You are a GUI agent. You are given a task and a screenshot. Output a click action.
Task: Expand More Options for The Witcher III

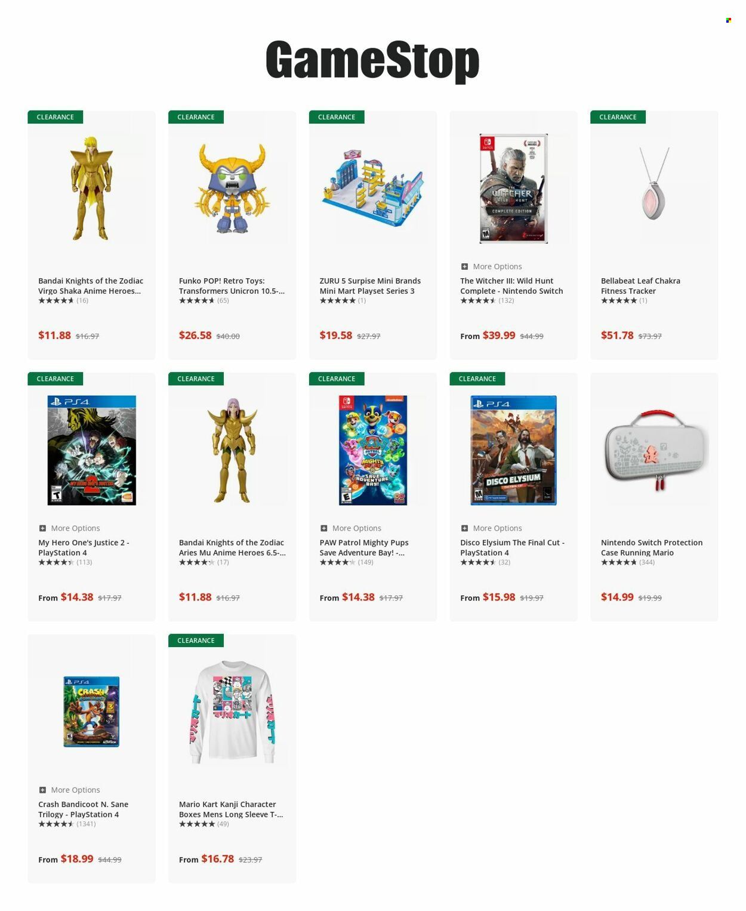491,266
